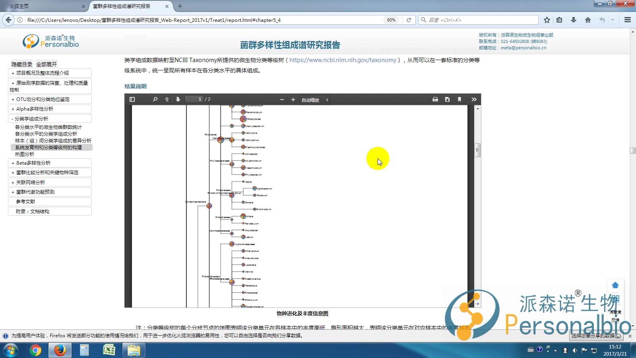Open 各分类水平的分类学组成分析 item
Screen dimensions: 636x358
click(46, 134)
